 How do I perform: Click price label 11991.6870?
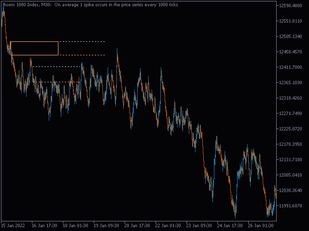pyautogui.click(x=290, y=206)
